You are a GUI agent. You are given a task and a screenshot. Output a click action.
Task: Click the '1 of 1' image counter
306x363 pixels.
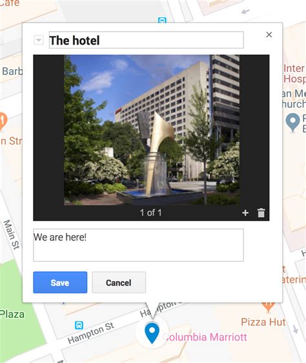pos(150,213)
